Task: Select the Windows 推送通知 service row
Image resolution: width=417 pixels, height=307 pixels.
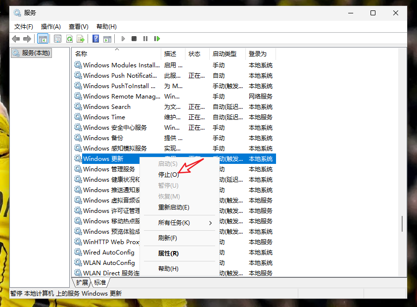Action: (x=107, y=190)
